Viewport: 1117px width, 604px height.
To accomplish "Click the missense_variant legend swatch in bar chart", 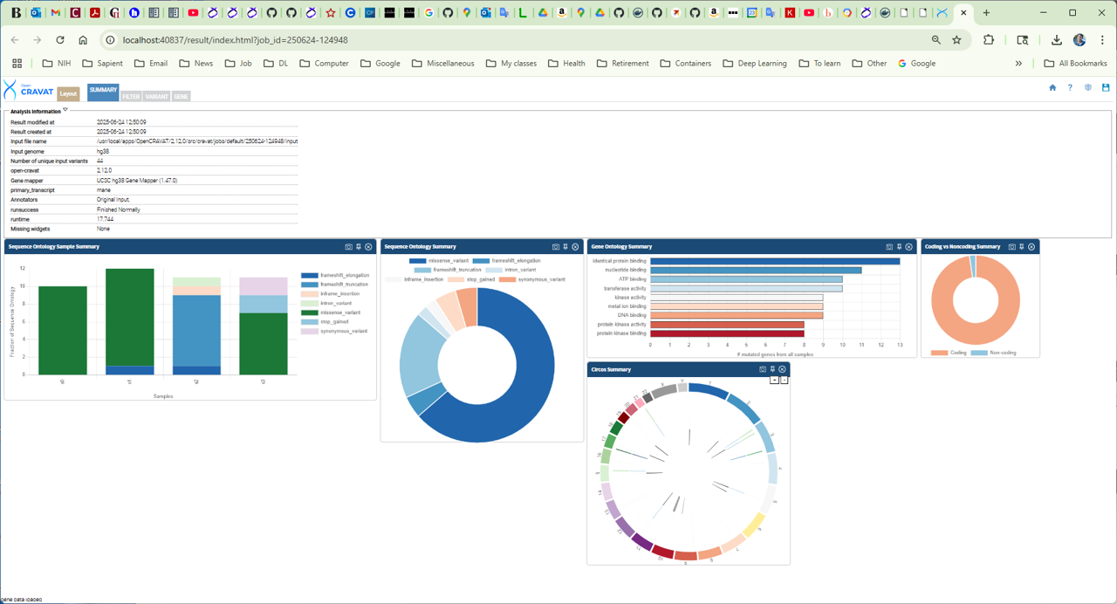I will pos(309,312).
